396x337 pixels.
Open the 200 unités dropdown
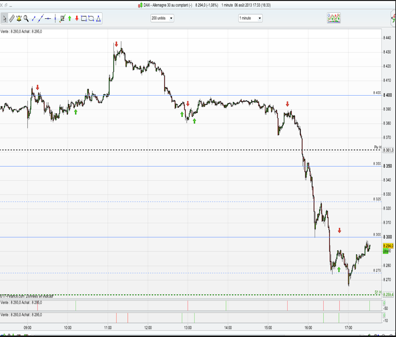tap(162, 18)
